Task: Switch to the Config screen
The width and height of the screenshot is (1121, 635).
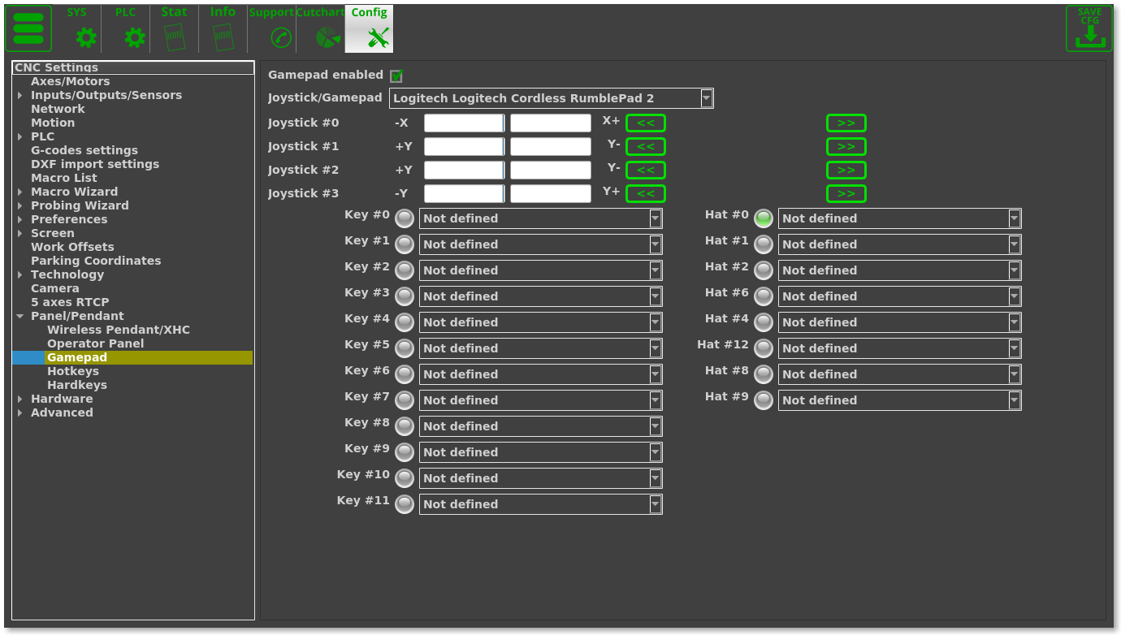Action: point(369,28)
